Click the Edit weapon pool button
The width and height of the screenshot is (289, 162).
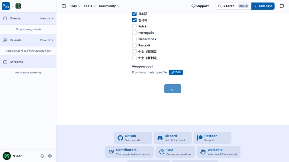click(176, 72)
